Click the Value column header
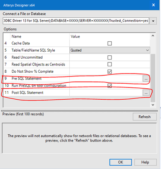 pyautogui.click(x=75, y=36)
